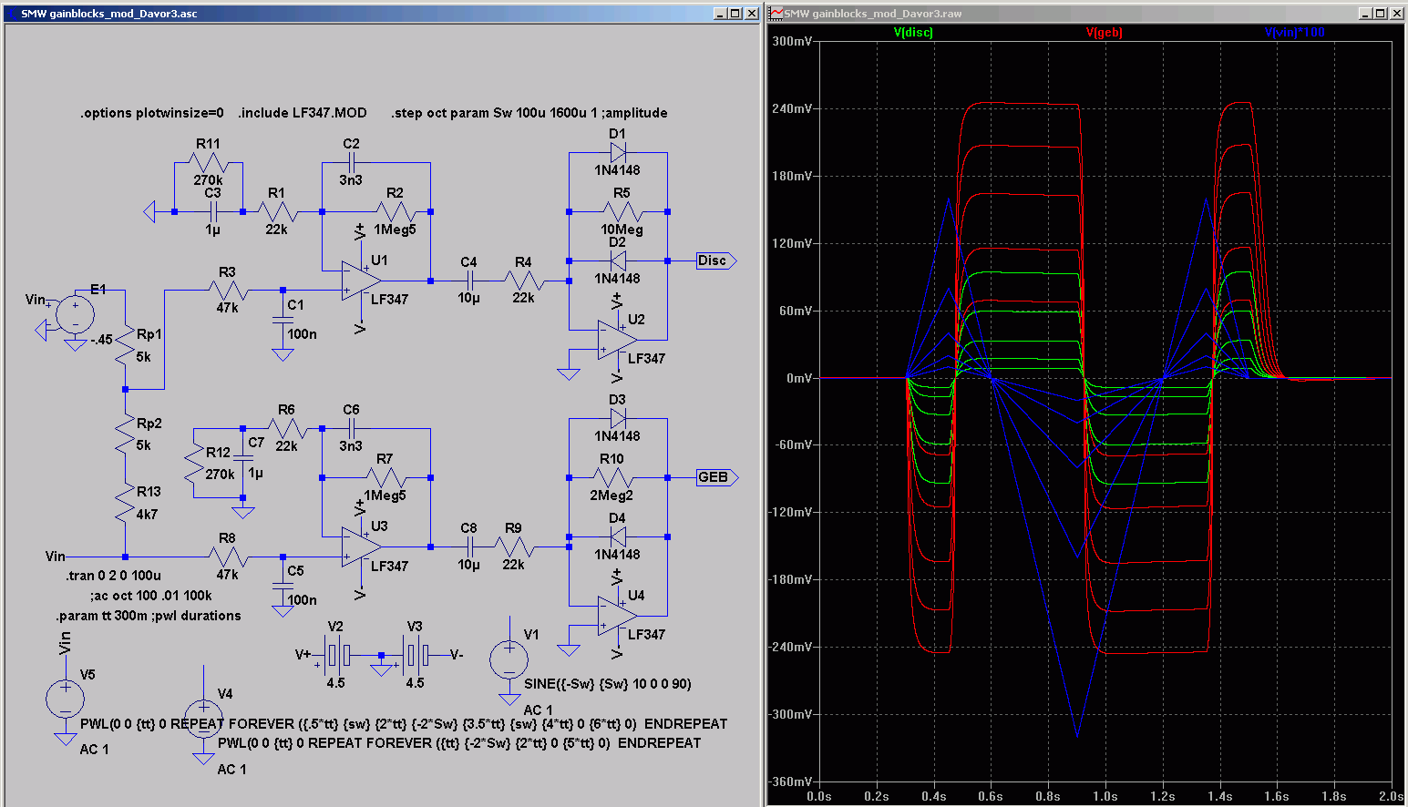Viewport: 1408px width, 807px height.
Task: Click the schematic window's system menu icon
Action: 11,14
